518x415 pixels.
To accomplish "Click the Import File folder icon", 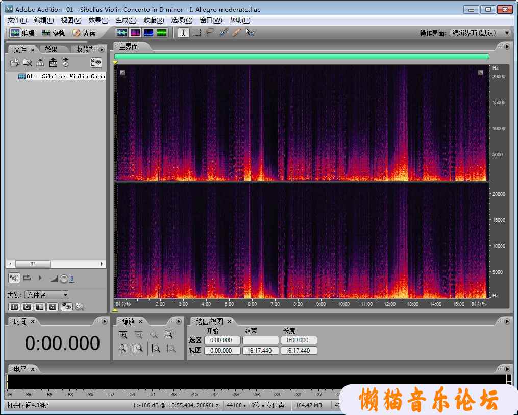I will coord(14,63).
